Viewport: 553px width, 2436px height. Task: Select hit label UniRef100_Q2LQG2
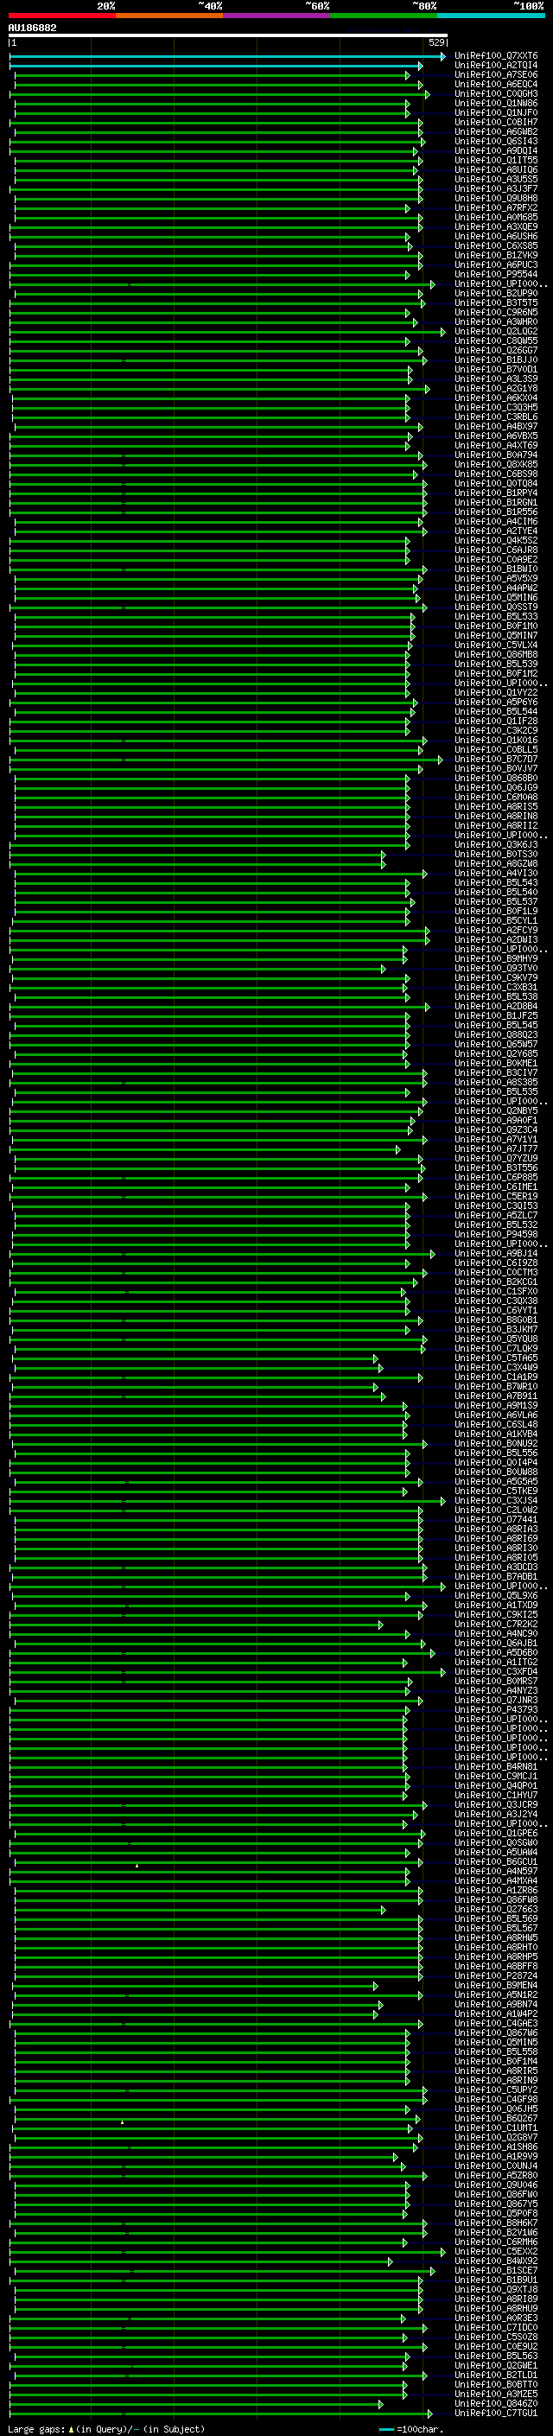pyautogui.click(x=496, y=331)
